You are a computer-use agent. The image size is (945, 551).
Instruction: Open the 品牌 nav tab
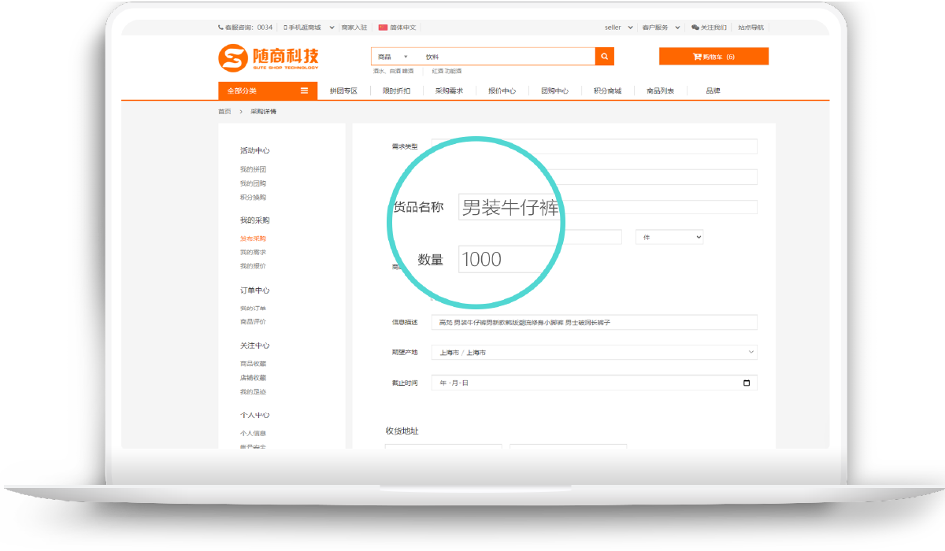(x=713, y=91)
